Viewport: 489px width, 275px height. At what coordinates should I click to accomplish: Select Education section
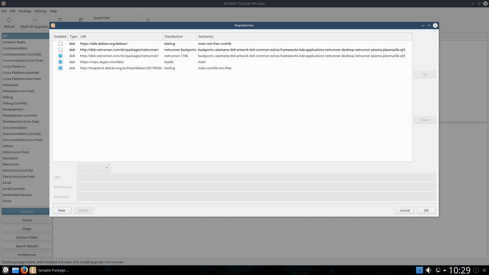25,158
